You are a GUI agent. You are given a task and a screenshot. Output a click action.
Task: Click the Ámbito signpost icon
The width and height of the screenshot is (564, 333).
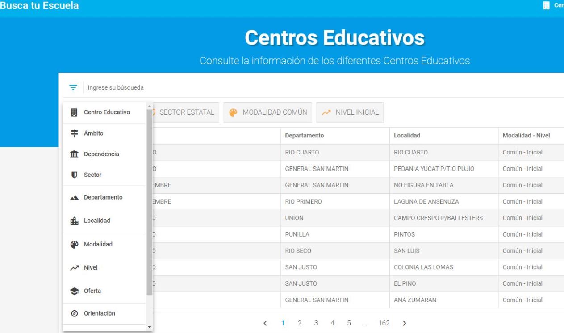[x=75, y=133]
